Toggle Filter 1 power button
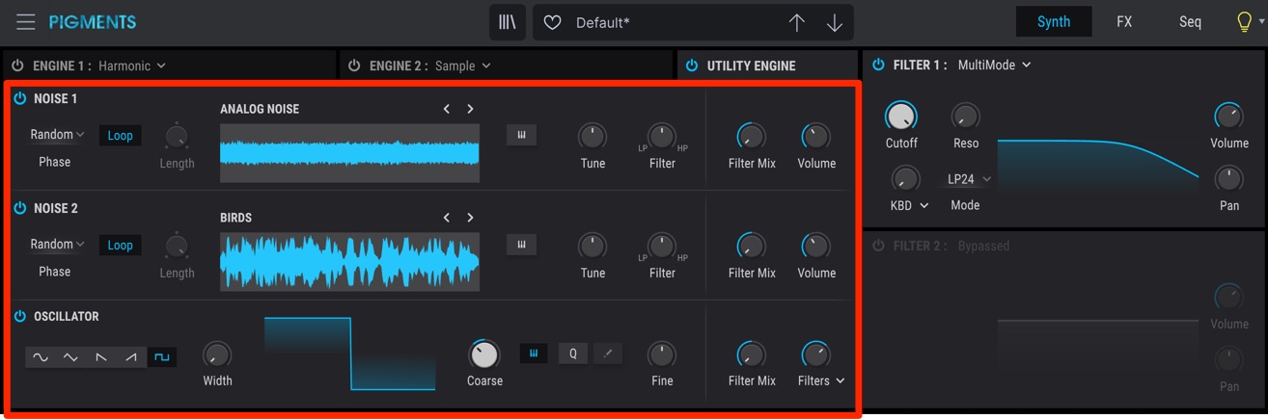The width and height of the screenshot is (1268, 419). (878, 65)
